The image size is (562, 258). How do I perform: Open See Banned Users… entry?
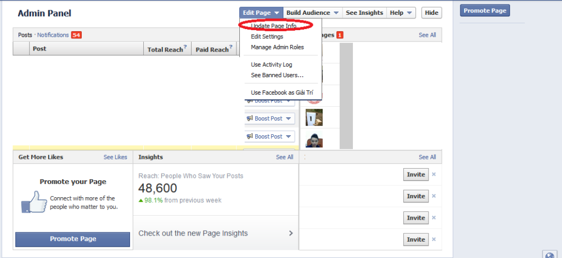277,76
